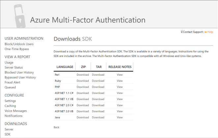
Task: Click the Back link below table
Action: [56, 128]
